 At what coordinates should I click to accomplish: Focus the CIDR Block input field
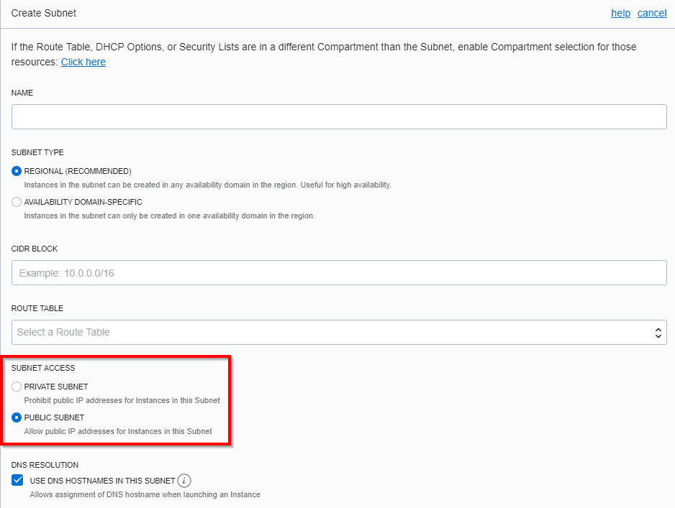click(339, 272)
